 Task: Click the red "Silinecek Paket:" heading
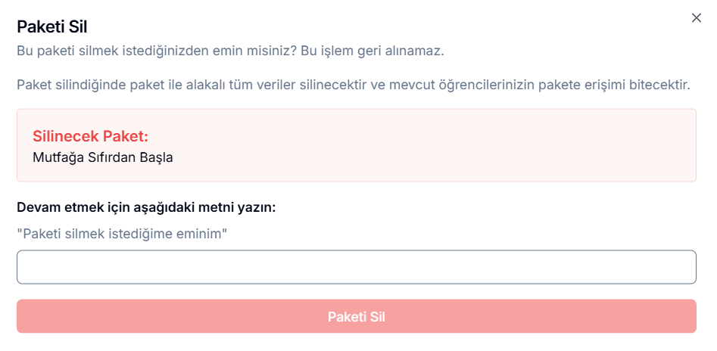coord(90,136)
